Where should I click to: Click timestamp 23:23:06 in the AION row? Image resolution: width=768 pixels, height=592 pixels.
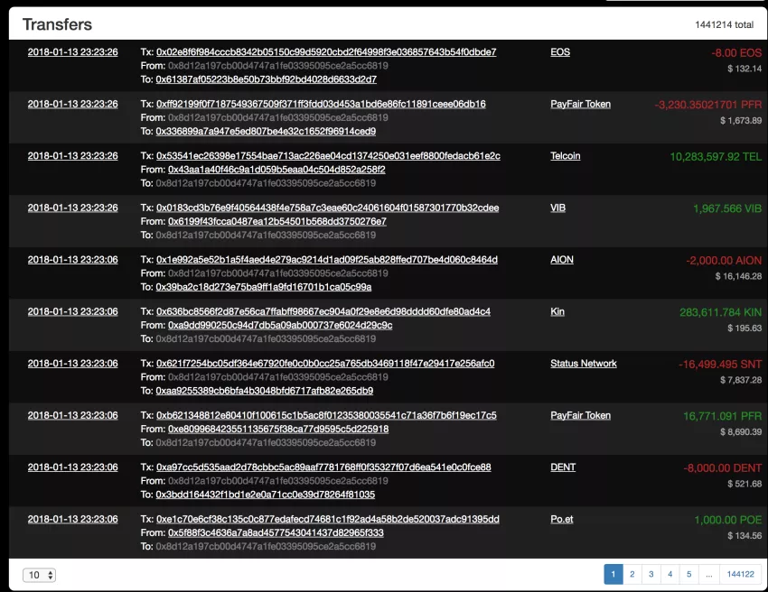[x=72, y=259]
